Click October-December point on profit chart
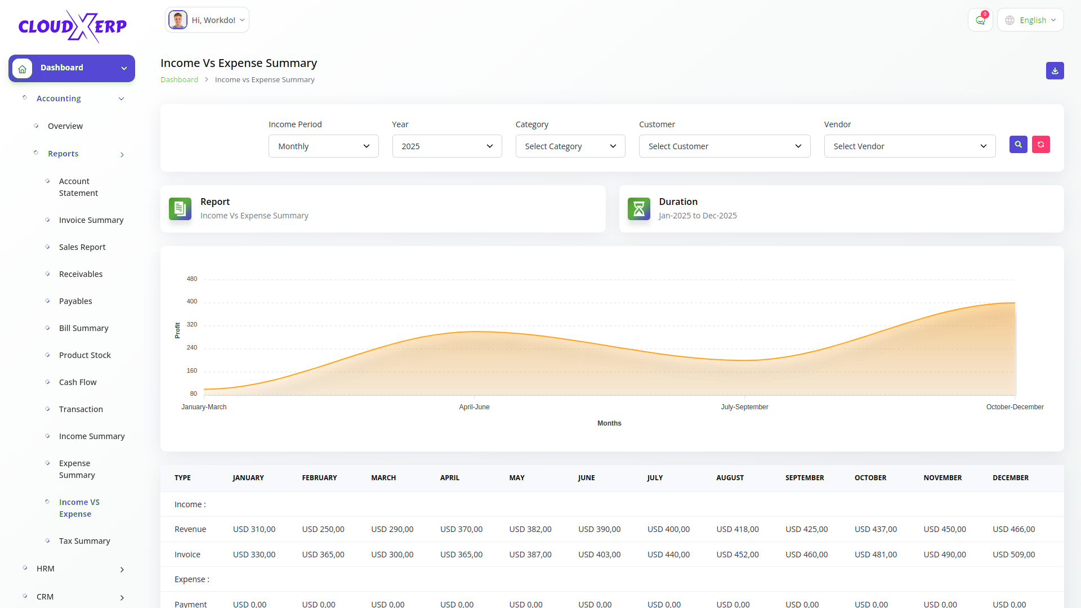Screen dimensions: 1081x608 [1015, 303]
